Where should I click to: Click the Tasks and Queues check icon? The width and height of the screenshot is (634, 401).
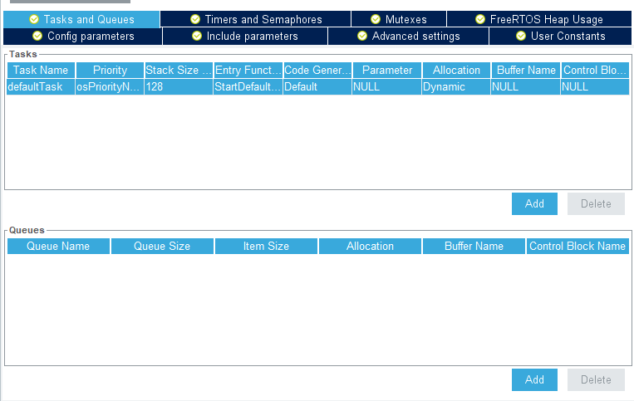tap(34, 19)
